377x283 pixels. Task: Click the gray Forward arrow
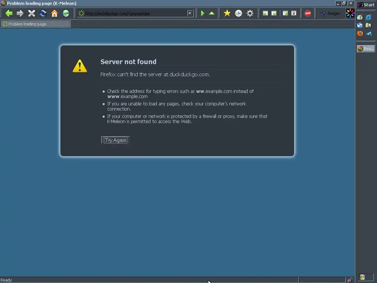[x=20, y=13]
